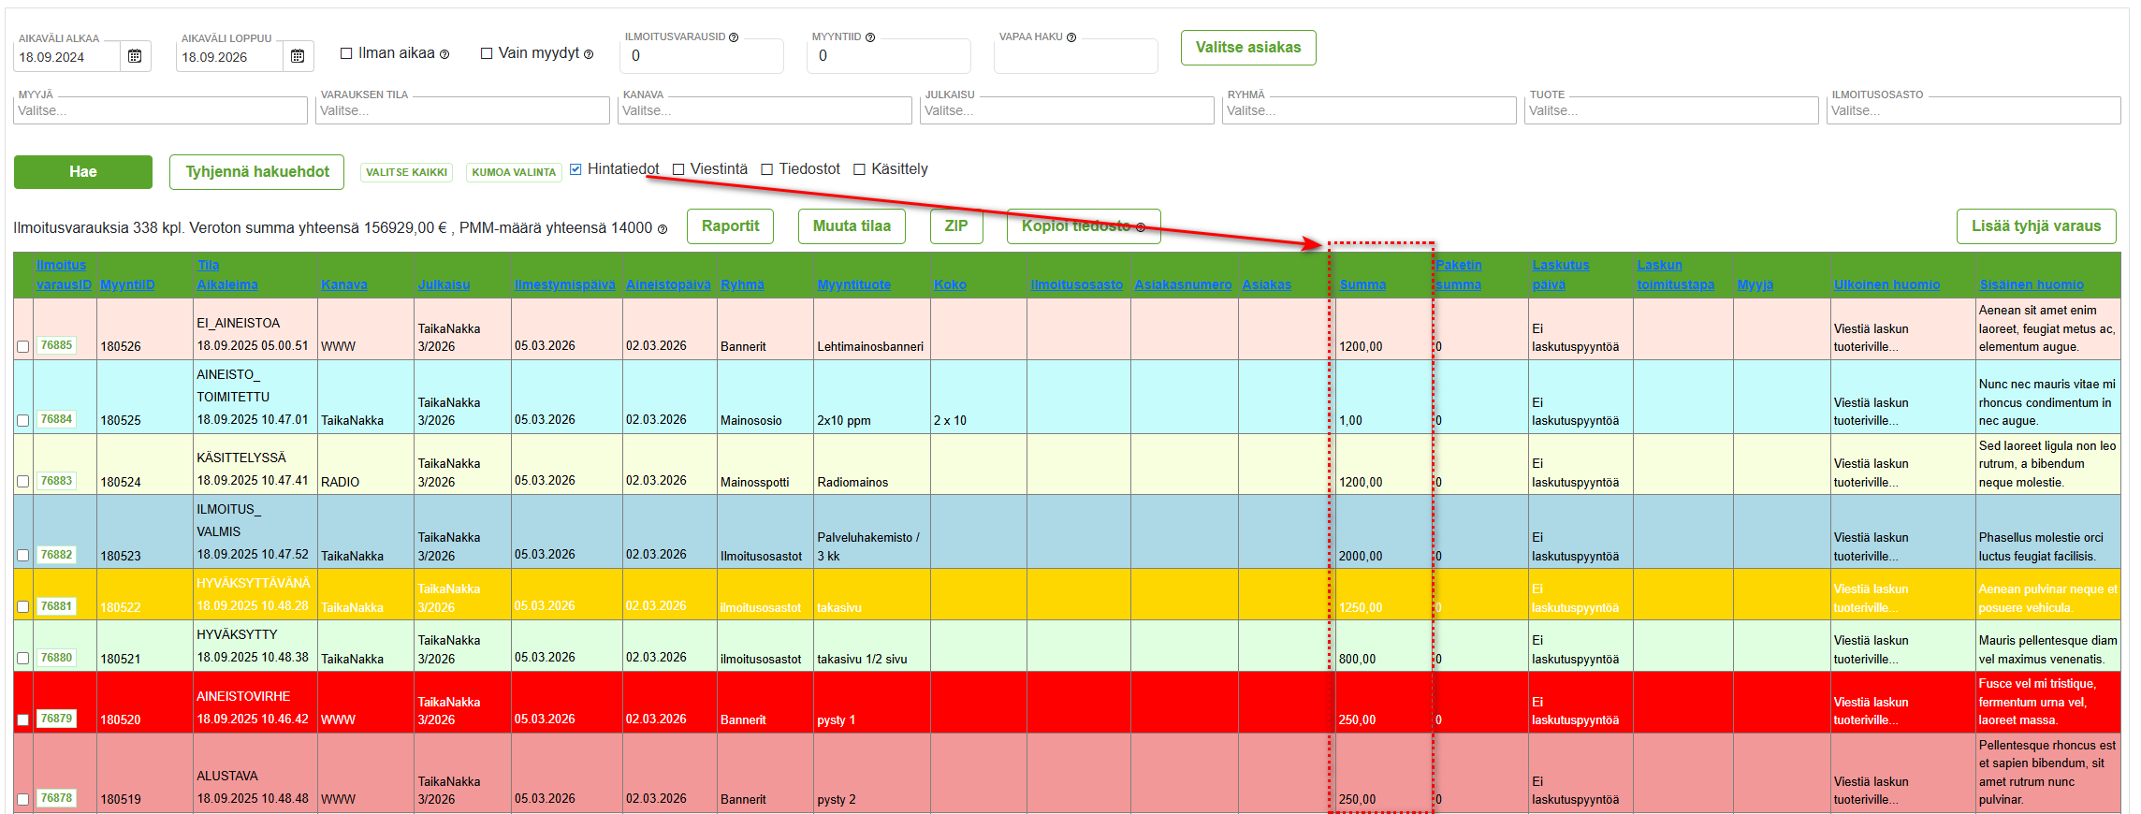Open the Kanava selection dropdown
2141x814 pixels.
click(x=765, y=110)
